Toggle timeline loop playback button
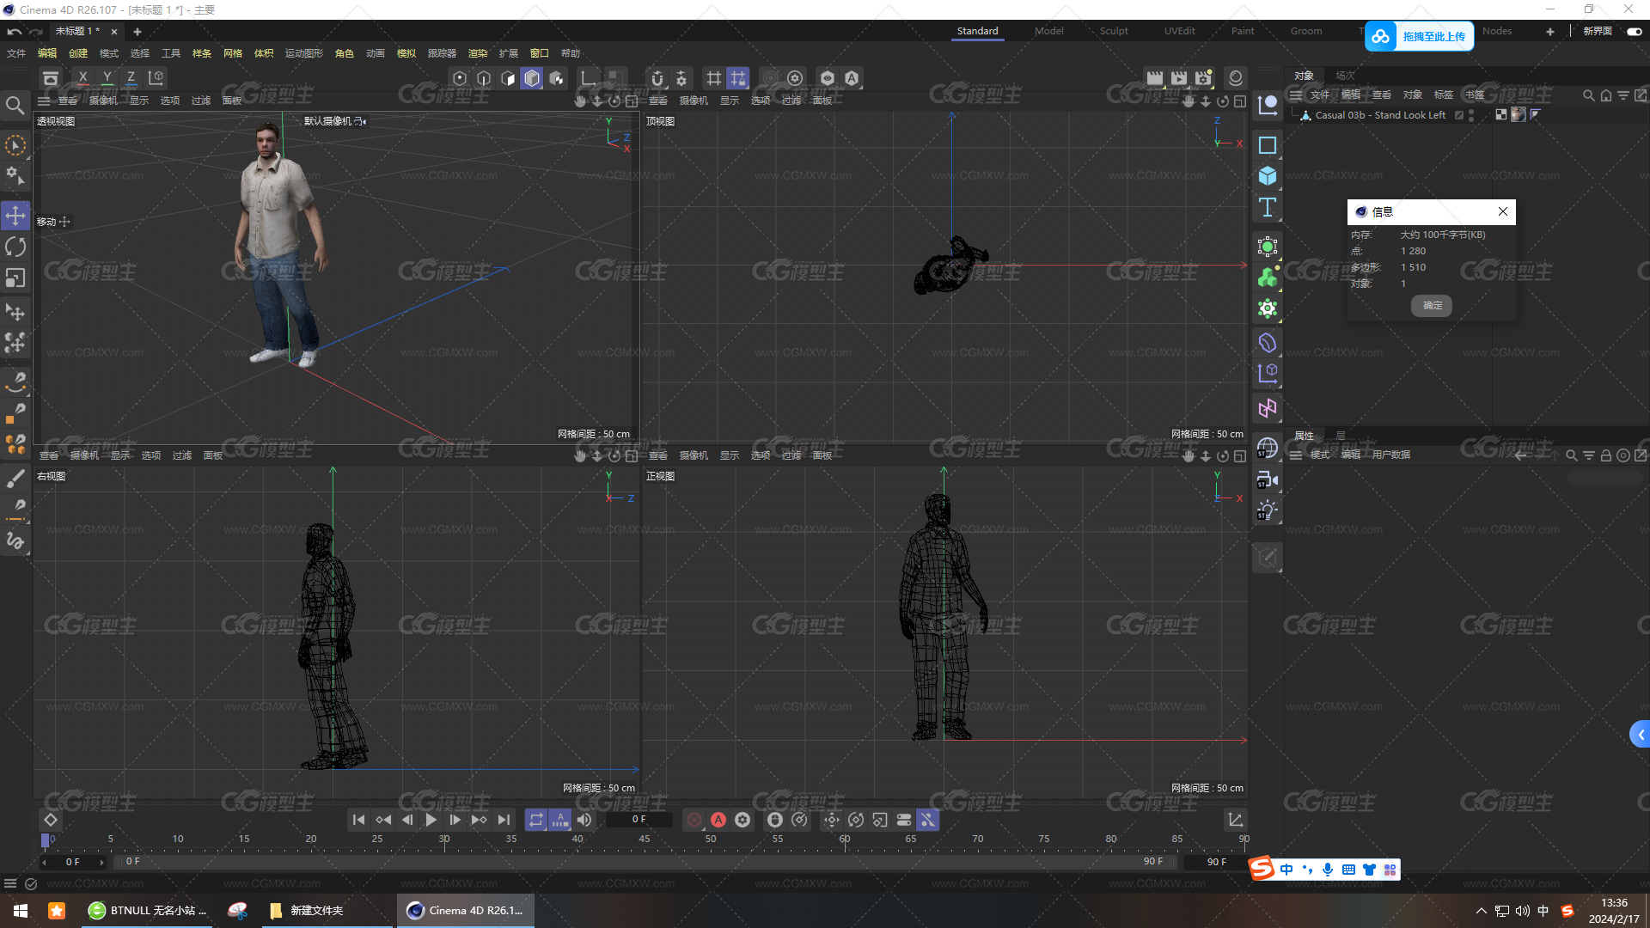 (x=536, y=820)
